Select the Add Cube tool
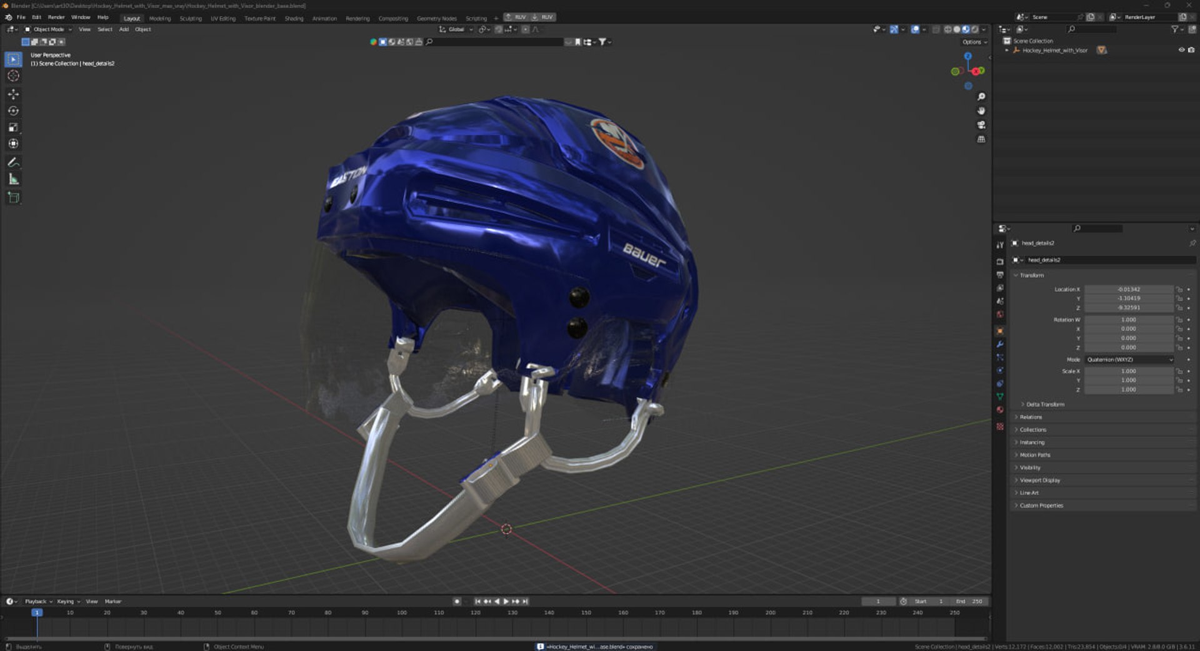Image resolution: width=1200 pixels, height=651 pixels. point(13,198)
